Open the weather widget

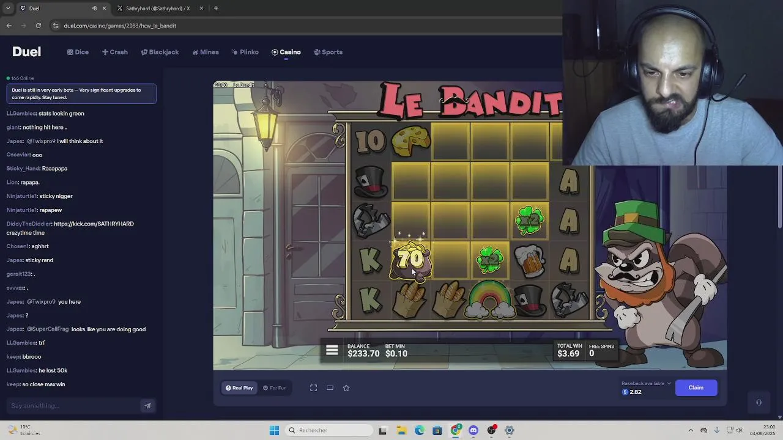coord(24,430)
